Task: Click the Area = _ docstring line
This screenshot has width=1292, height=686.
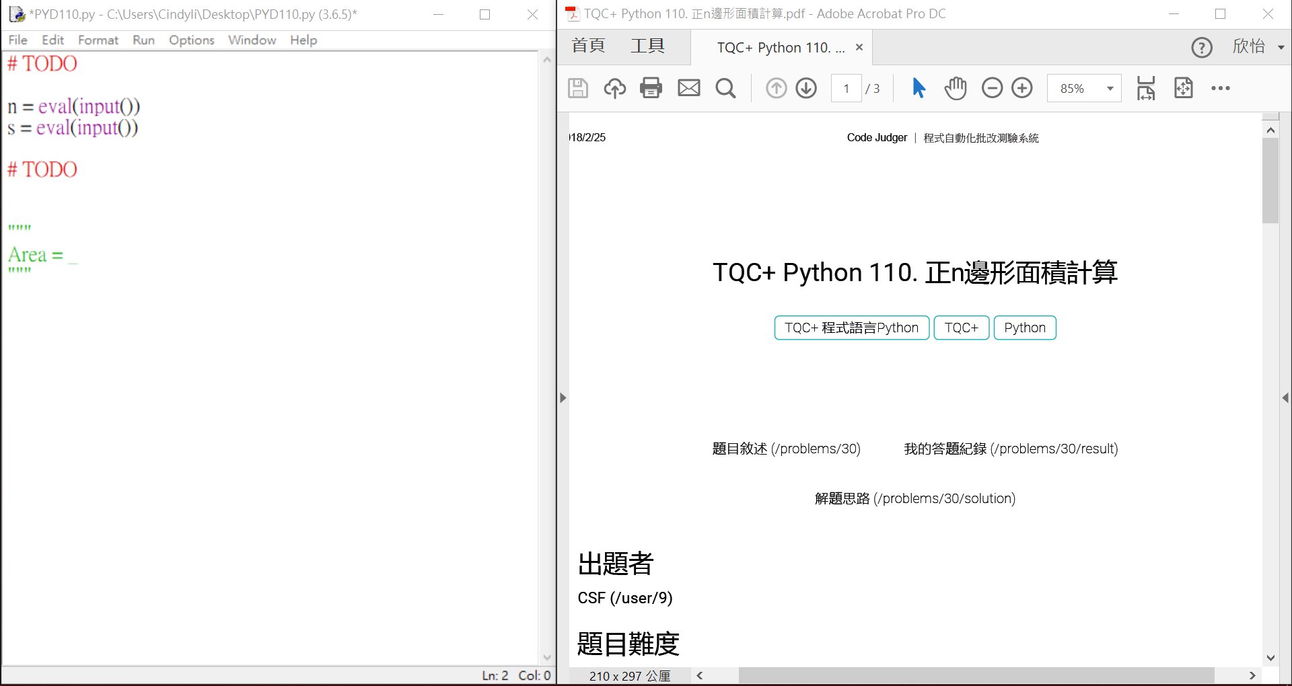Action: click(x=43, y=255)
